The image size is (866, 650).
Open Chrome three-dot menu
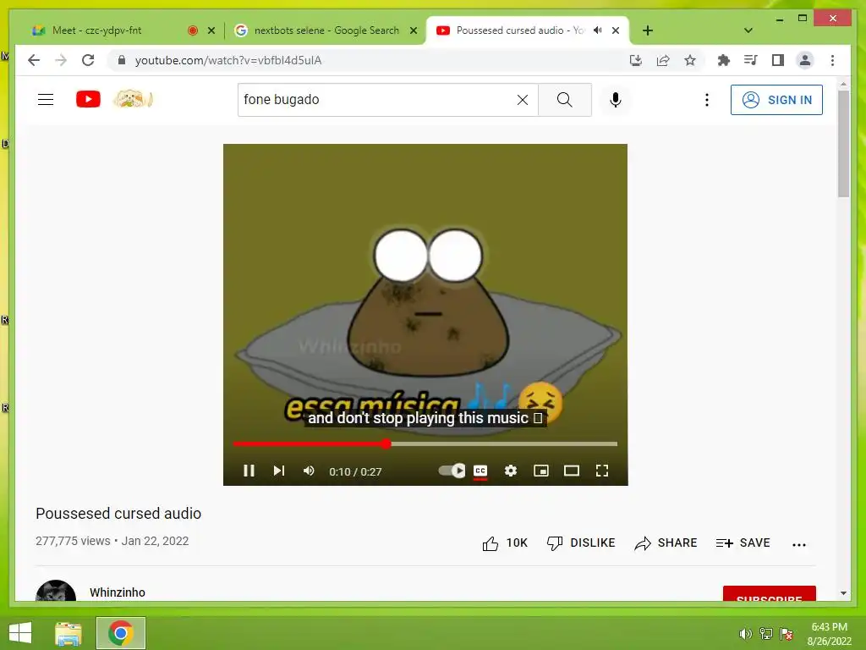click(832, 60)
